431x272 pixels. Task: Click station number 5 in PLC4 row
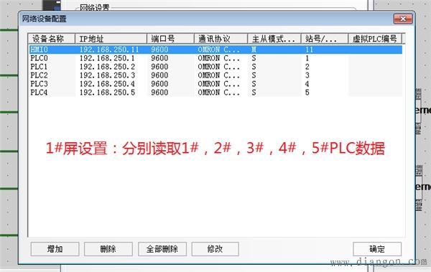coord(307,93)
